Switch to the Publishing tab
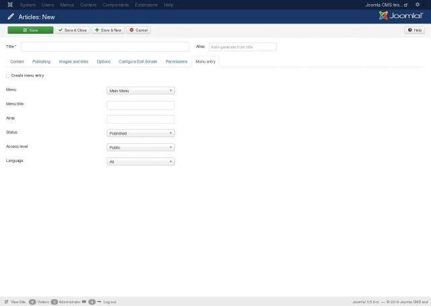431x306 pixels. click(41, 61)
